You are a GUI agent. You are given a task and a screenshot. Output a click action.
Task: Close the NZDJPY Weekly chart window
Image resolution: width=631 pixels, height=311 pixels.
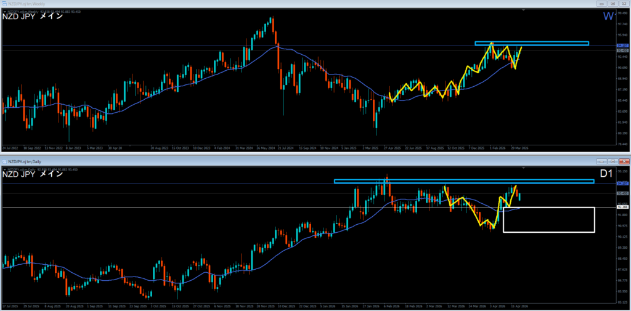(x=624, y=3)
